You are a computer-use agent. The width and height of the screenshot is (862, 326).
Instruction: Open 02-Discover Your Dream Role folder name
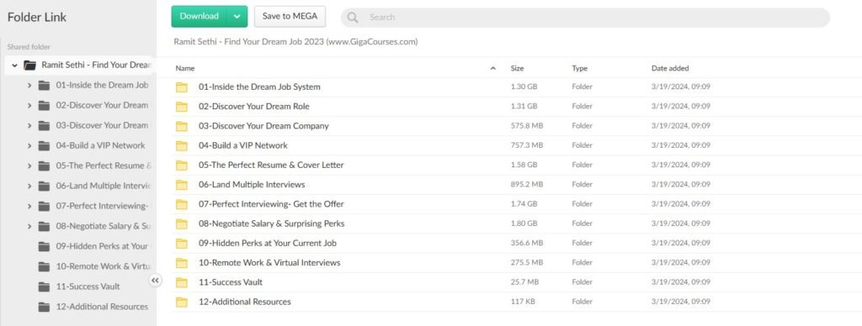click(254, 107)
